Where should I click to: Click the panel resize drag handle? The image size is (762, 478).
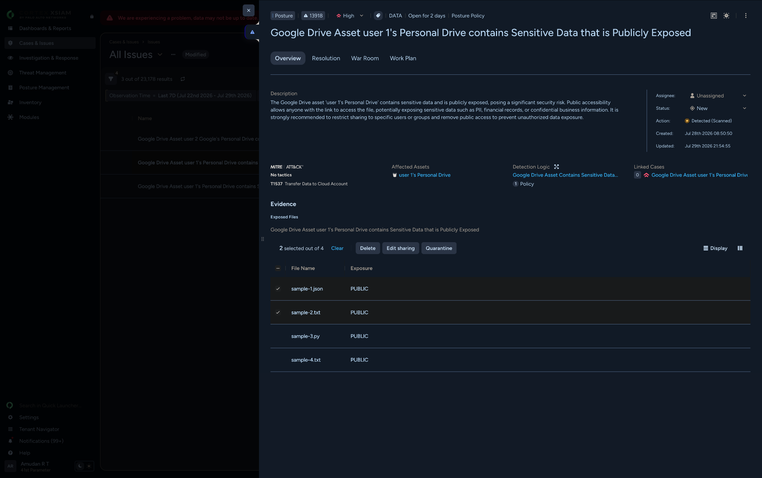coord(262,239)
